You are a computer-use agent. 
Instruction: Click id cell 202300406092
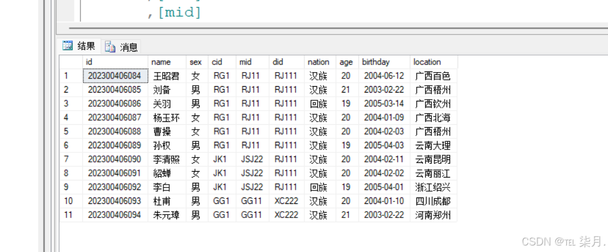pos(115,188)
